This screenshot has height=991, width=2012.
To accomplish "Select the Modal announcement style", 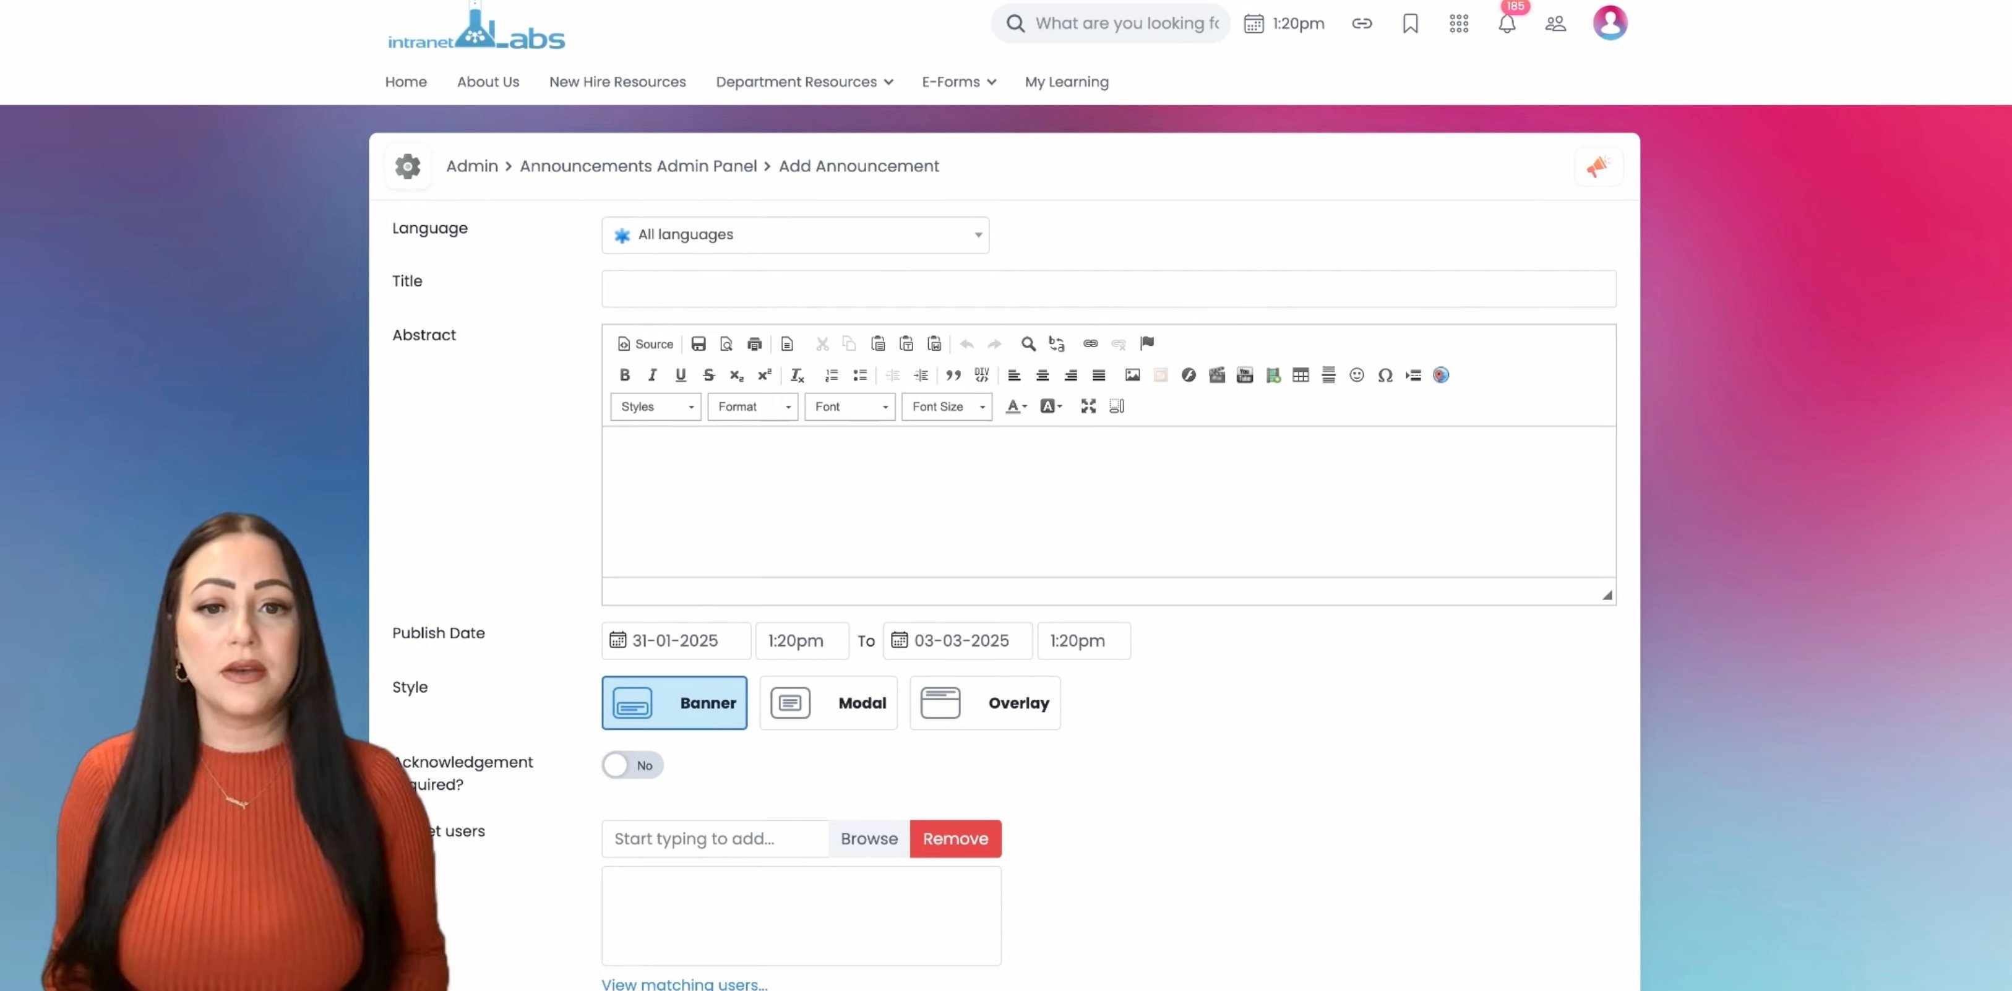I will click(x=828, y=703).
